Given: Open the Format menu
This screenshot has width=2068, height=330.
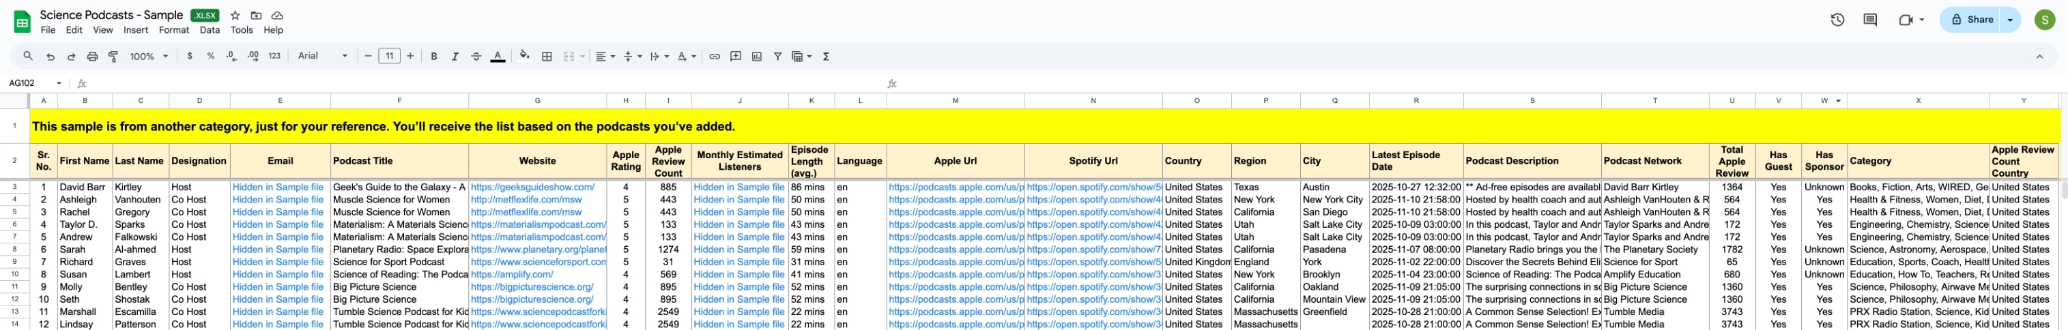Looking at the screenshot, I should pos(173,30).
